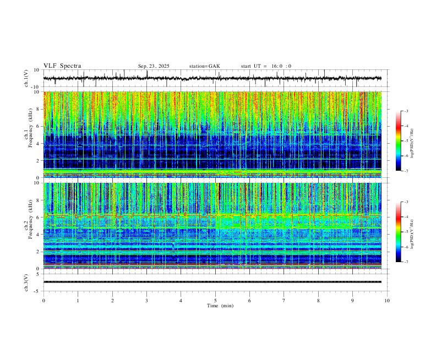The image size is (436, 337).
Task: Click the ch.3 flat black signal trace
Action: 212,282
